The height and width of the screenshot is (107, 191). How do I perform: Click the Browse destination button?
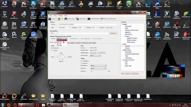tap(113, 33)
